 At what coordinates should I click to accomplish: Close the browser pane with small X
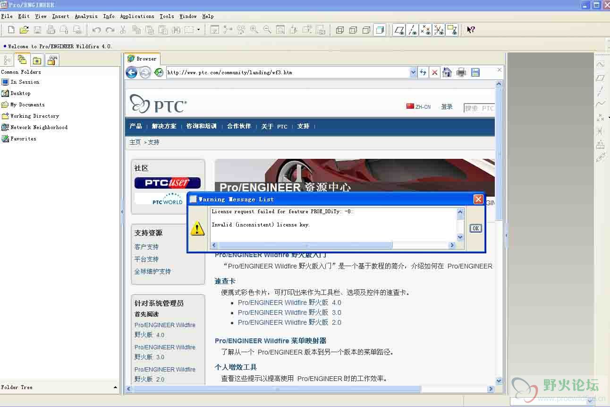pyautogui.click(x=500, y=70)
